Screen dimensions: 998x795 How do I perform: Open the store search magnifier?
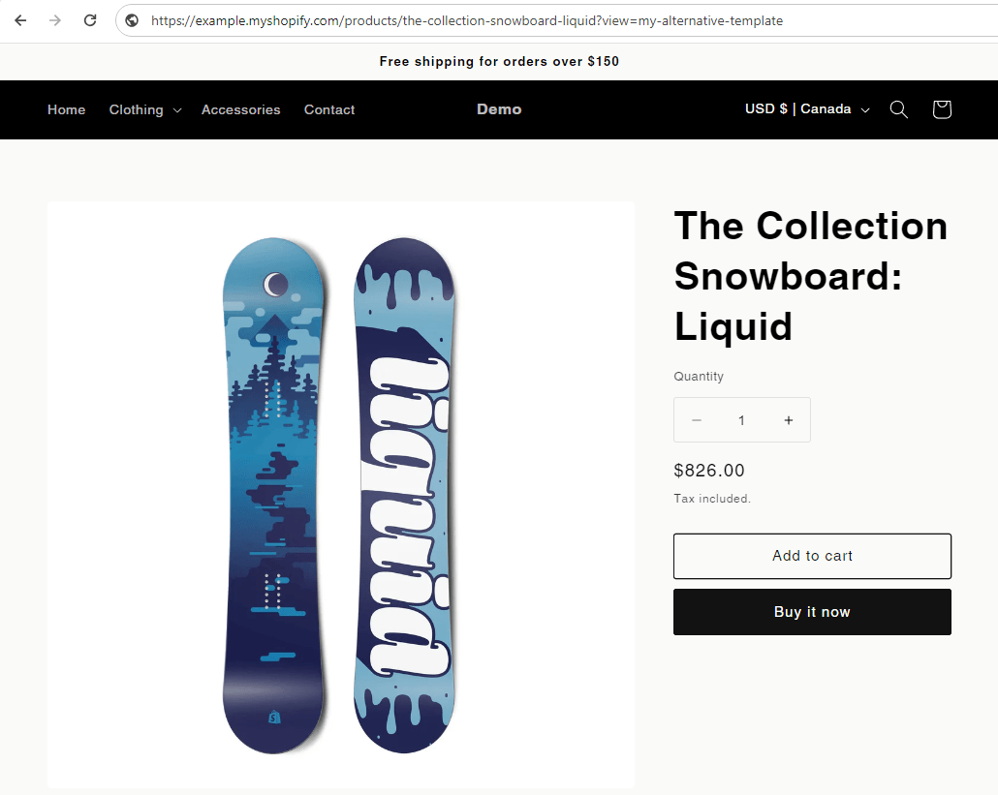[x=899, y=109]
